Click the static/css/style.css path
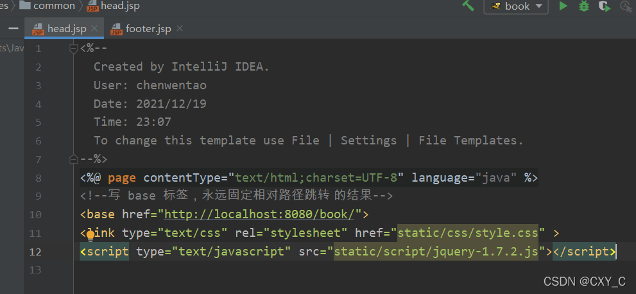The width and height of the screenshot is (636, 294). 467,233
